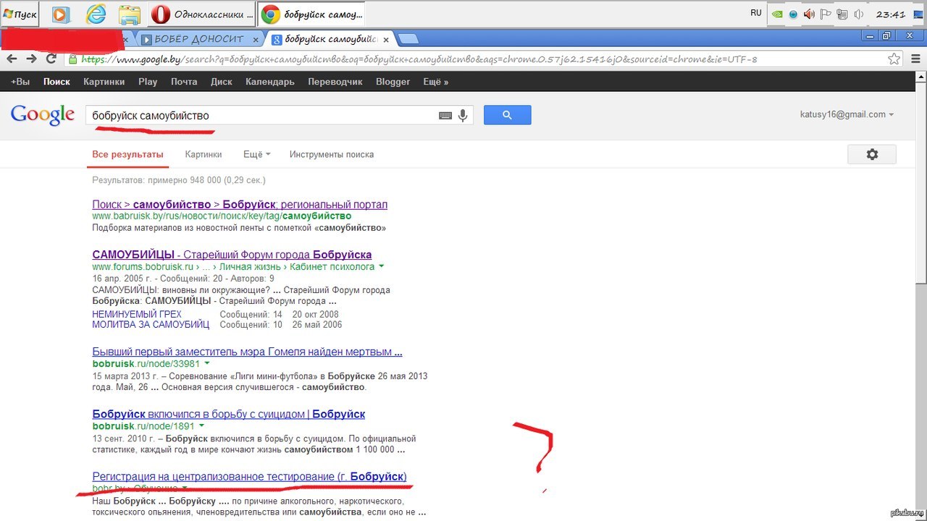Image resolution: width=927 pixels, height=521 pixels.
Task: Select the Все результаты tab
Action: (127, 154)
